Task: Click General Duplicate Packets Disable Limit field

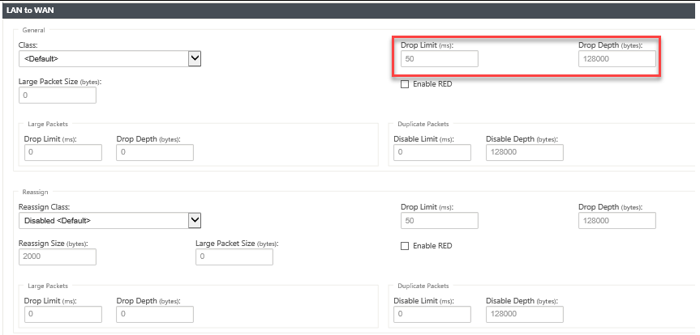Action: 432,152
